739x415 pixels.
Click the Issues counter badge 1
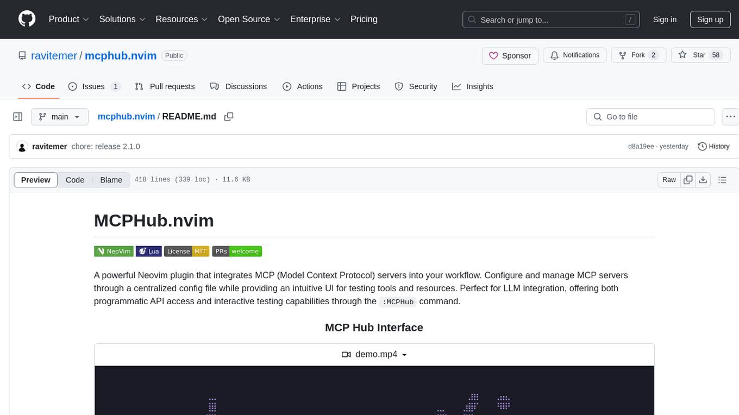coord(115,86)
